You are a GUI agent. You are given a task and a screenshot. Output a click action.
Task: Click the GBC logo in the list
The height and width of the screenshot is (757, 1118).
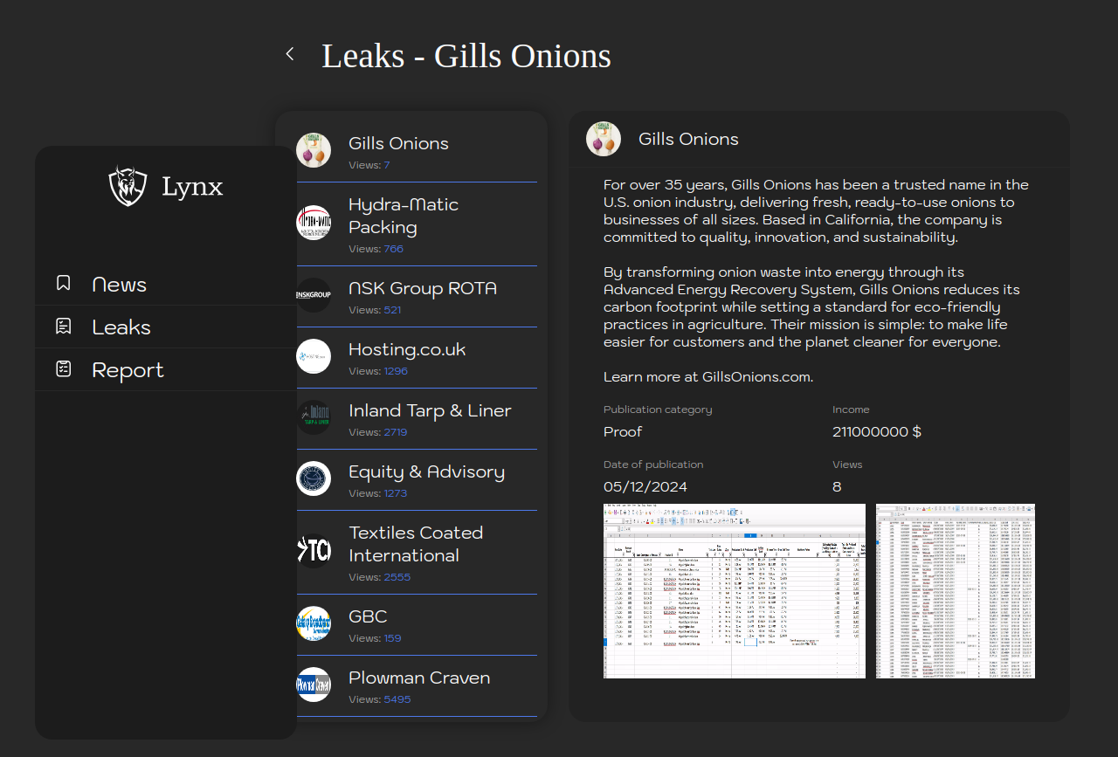pyautogui.click(x=314, y=623)
